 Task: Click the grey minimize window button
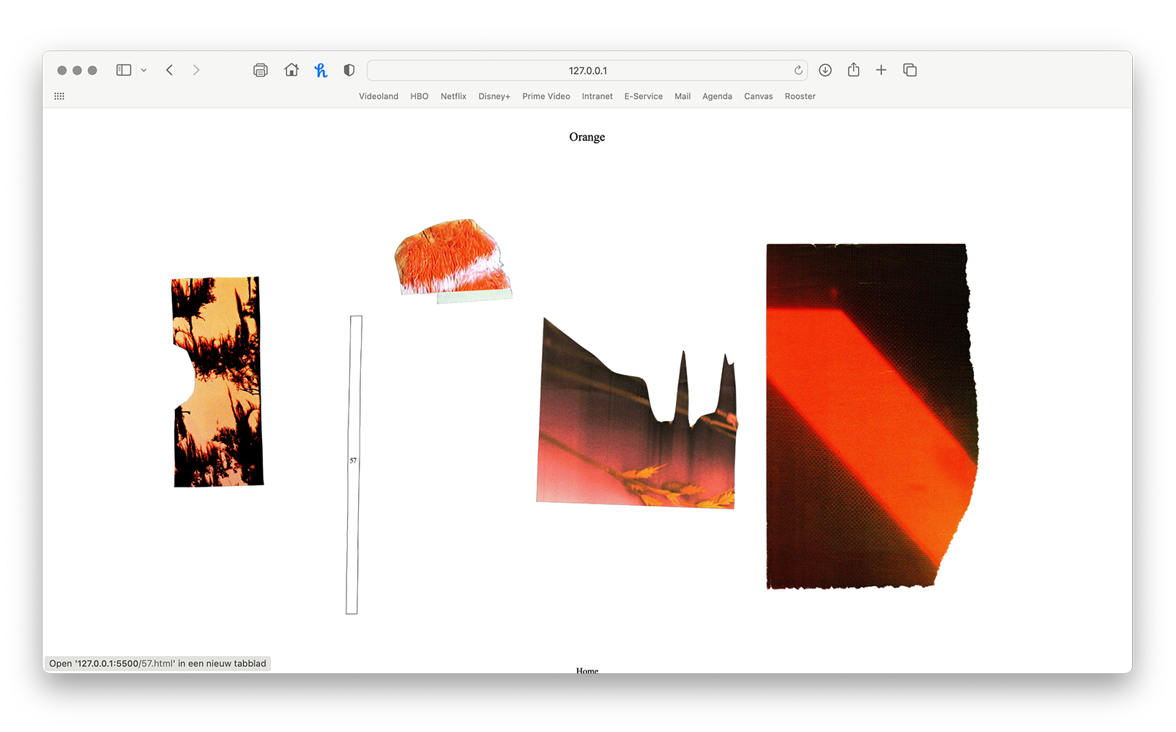[77, 70]
